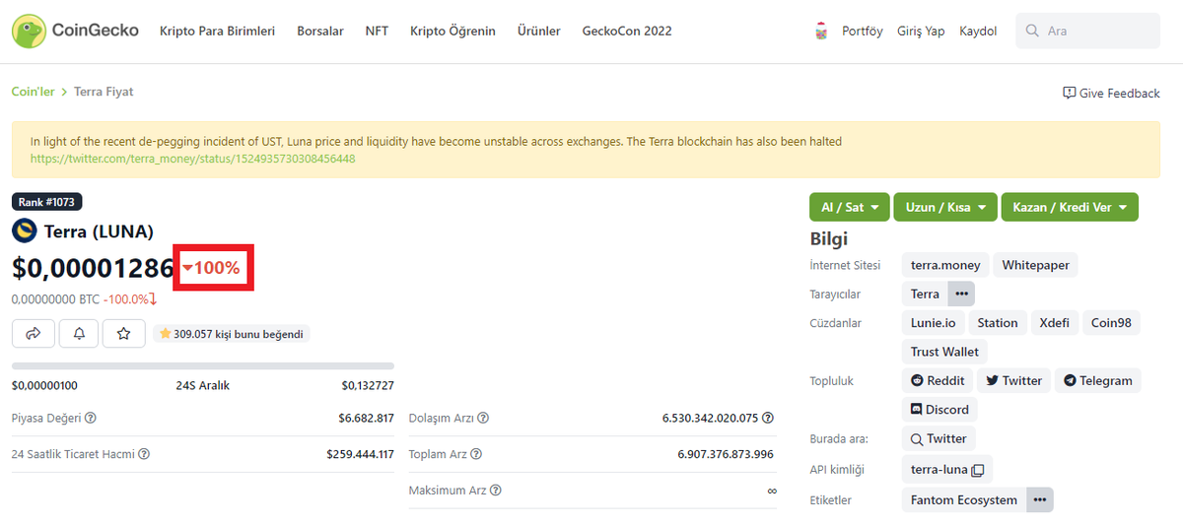1183x526 pixels.
Task: Click the 6.907.376.873.996 total supply value
Action: (726, 454)
